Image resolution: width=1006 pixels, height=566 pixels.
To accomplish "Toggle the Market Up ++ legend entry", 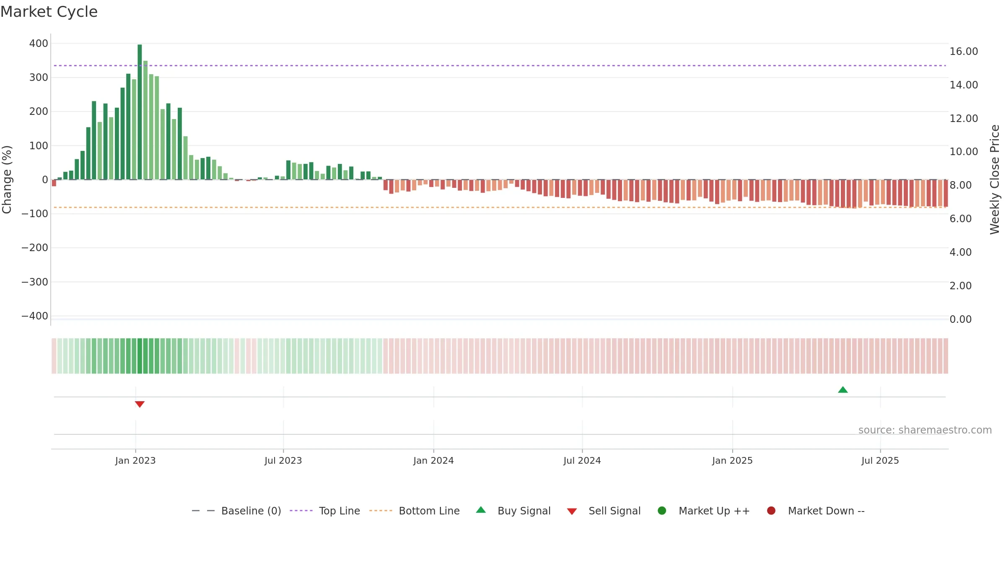I will pyautogui.click(x=703, y=511).
